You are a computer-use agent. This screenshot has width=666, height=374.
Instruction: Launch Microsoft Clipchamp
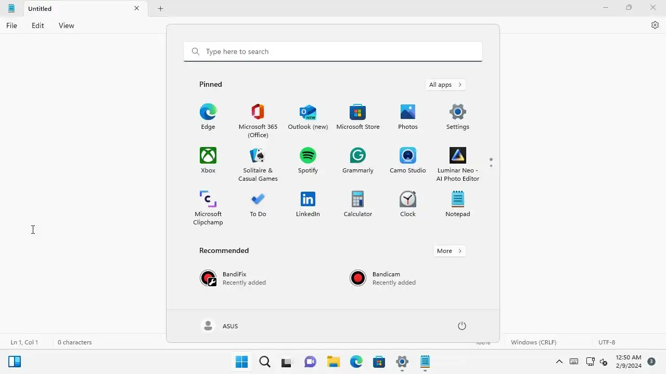(x=208, y=208)
